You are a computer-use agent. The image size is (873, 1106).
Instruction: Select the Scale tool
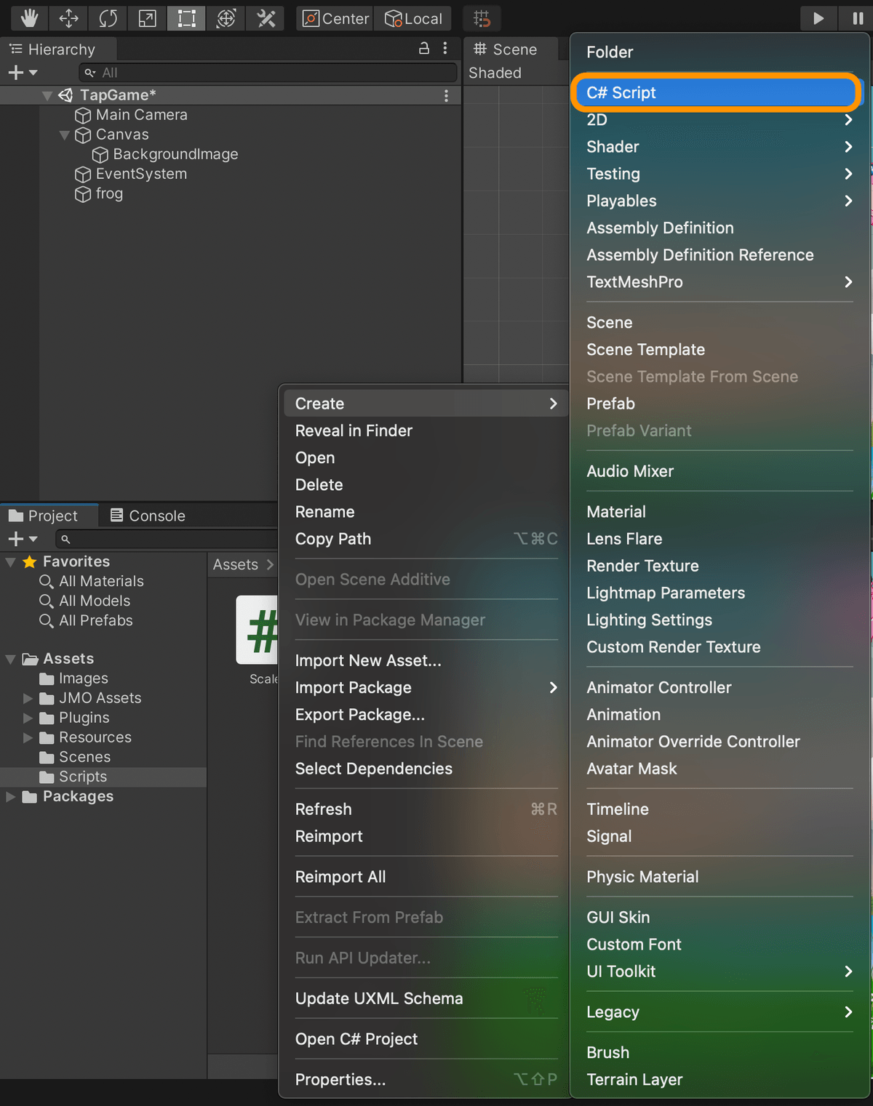click(x=148, y=18)
